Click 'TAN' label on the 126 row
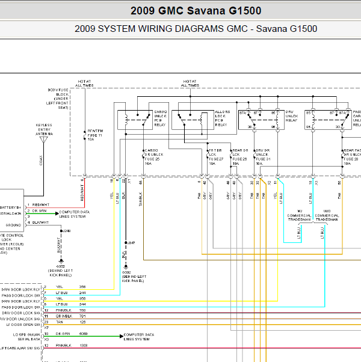361x362 pixels. 60,322
